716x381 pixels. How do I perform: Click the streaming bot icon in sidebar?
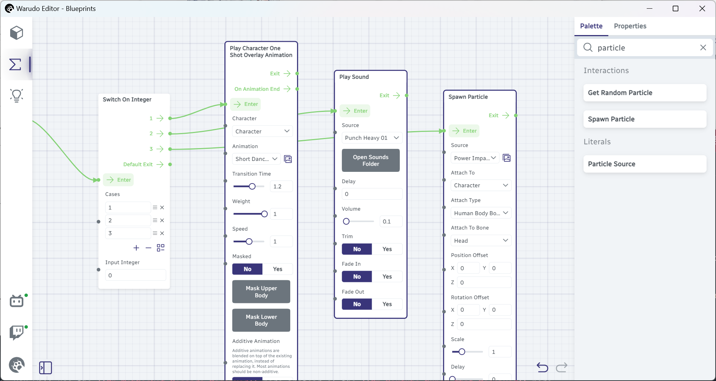17,301
